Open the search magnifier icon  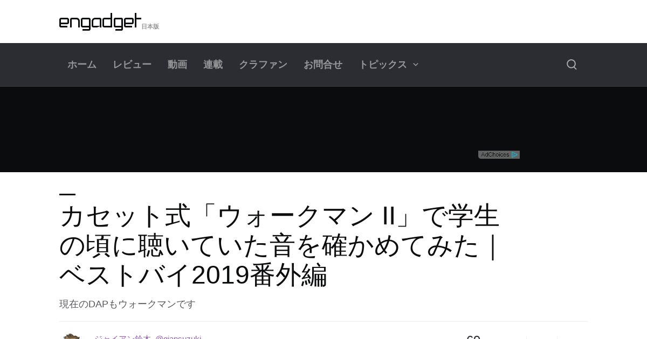pos(572,65)
